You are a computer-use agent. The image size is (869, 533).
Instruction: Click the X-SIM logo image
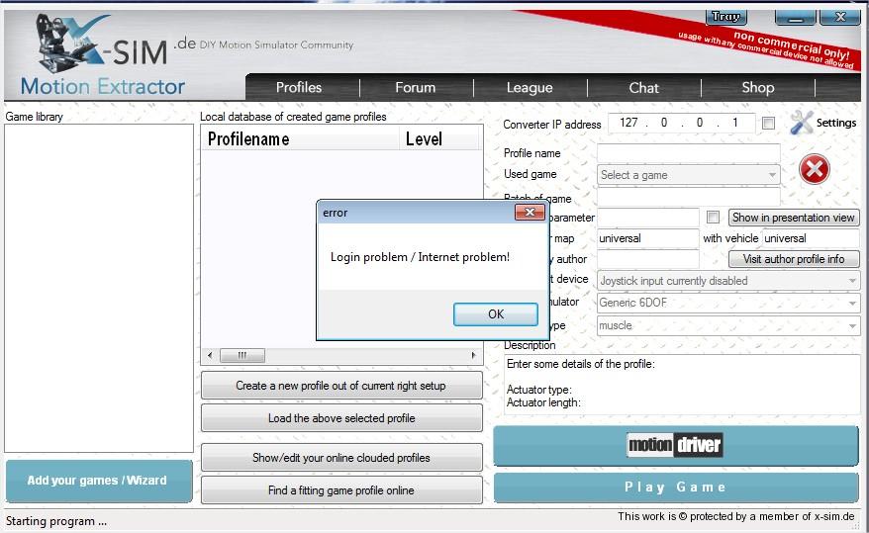pyautogui.click(x=99, y=54)
